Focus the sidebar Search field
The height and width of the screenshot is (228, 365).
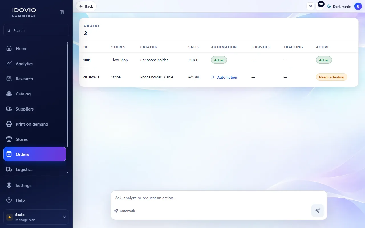(36, 30)
